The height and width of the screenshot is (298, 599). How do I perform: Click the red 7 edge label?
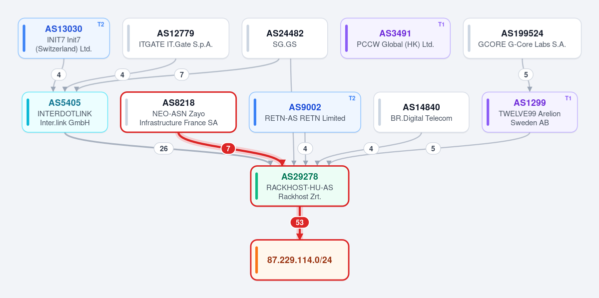pyautogui.click(x=228, y=148)
